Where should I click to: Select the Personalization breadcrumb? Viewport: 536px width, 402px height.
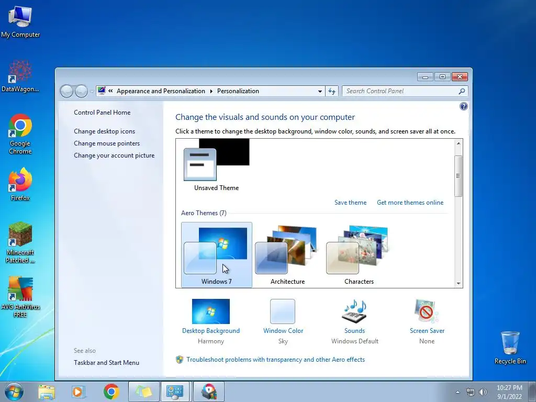pyautogui.click(x=238, y=91)
